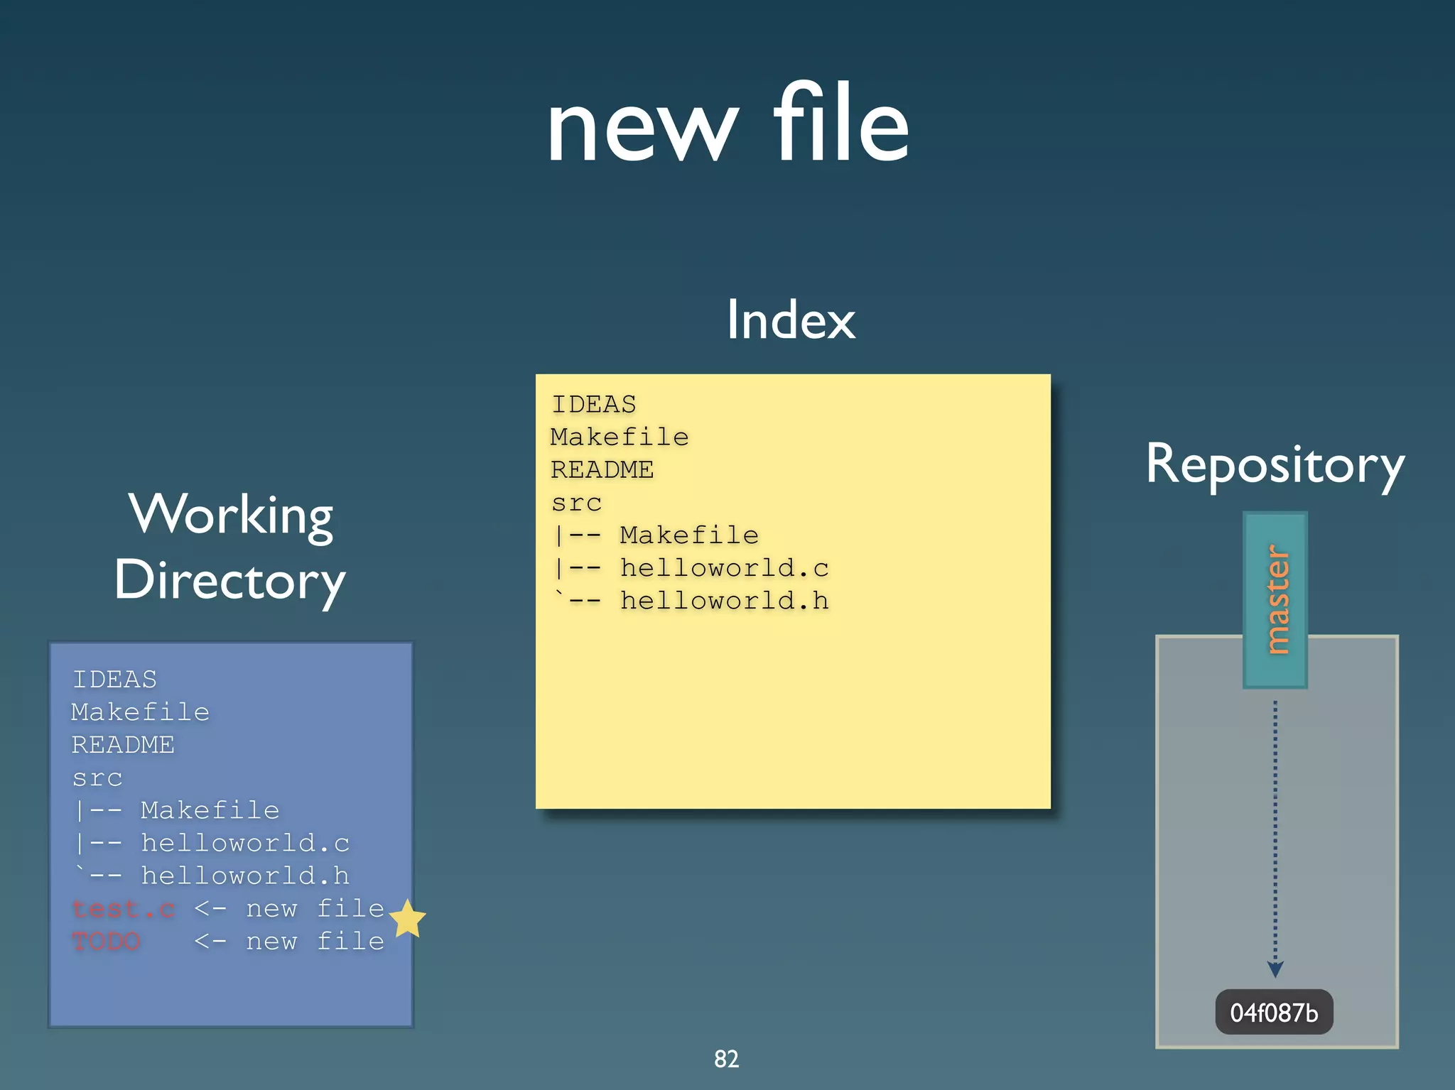This screenshot has height=1090, width=1455.
Task: Click the Index heading
Action: click(791, 320)
